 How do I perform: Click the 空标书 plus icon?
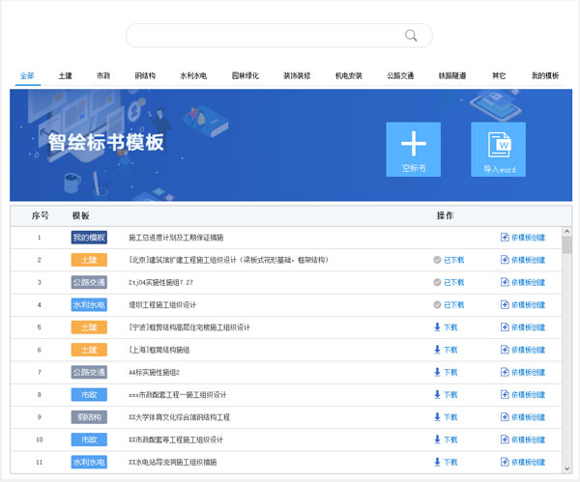(413, 144)
